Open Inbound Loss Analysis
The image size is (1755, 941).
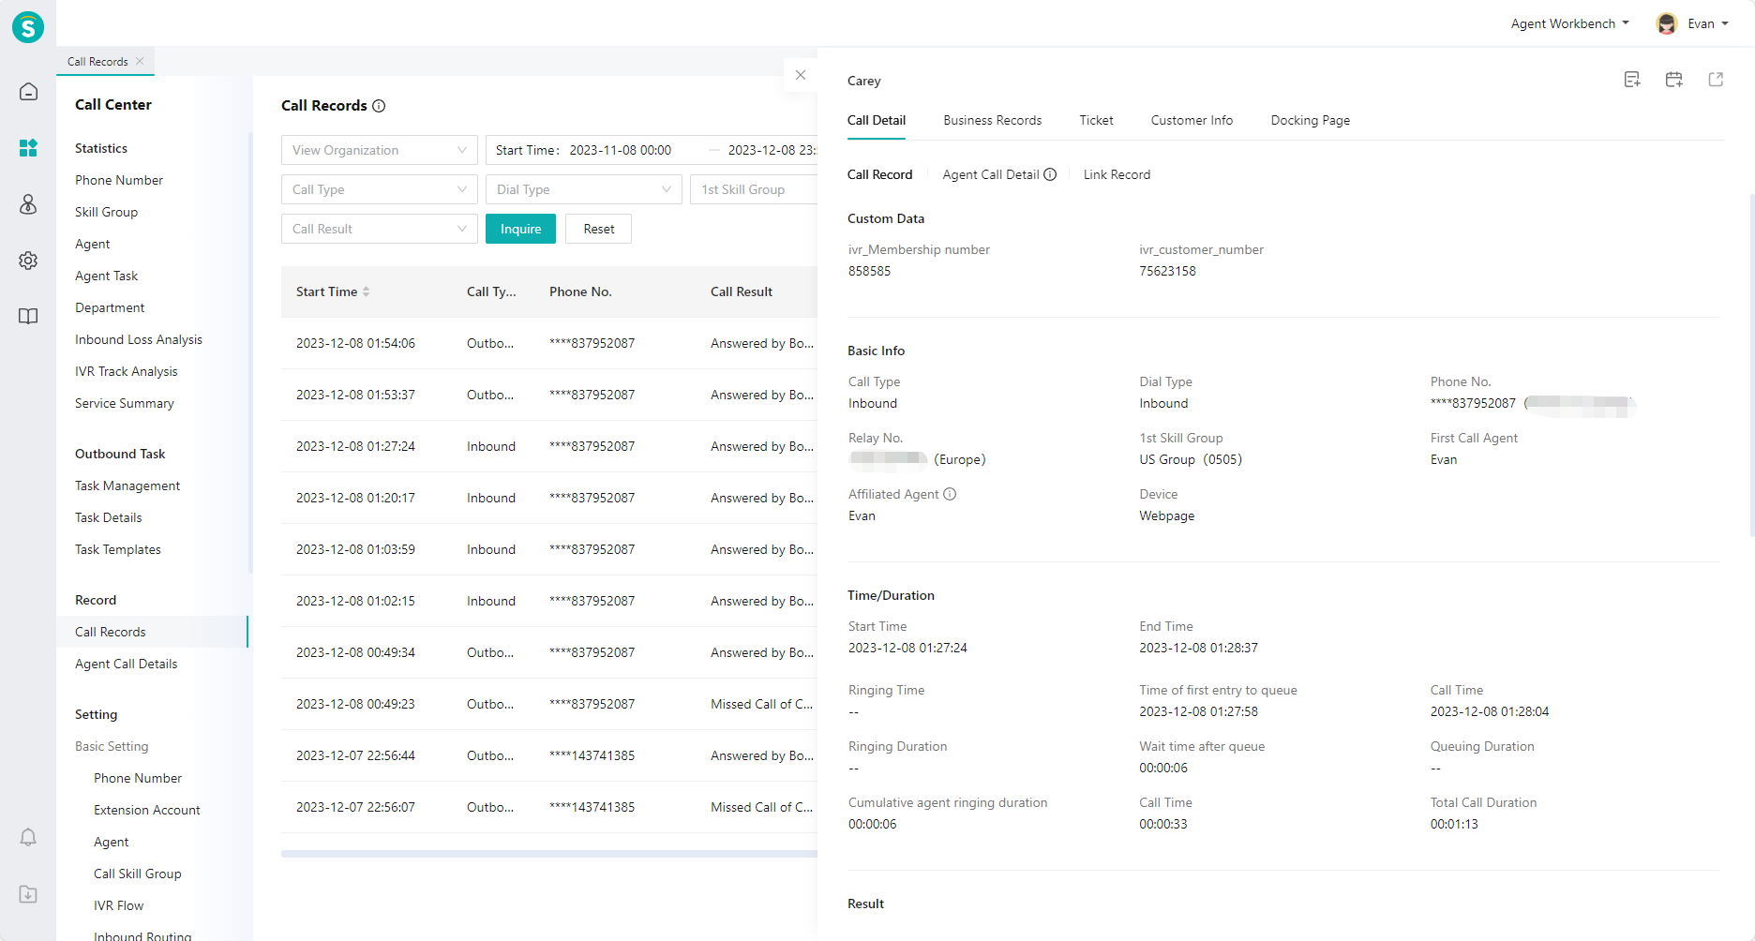click(x=139, y=339)
